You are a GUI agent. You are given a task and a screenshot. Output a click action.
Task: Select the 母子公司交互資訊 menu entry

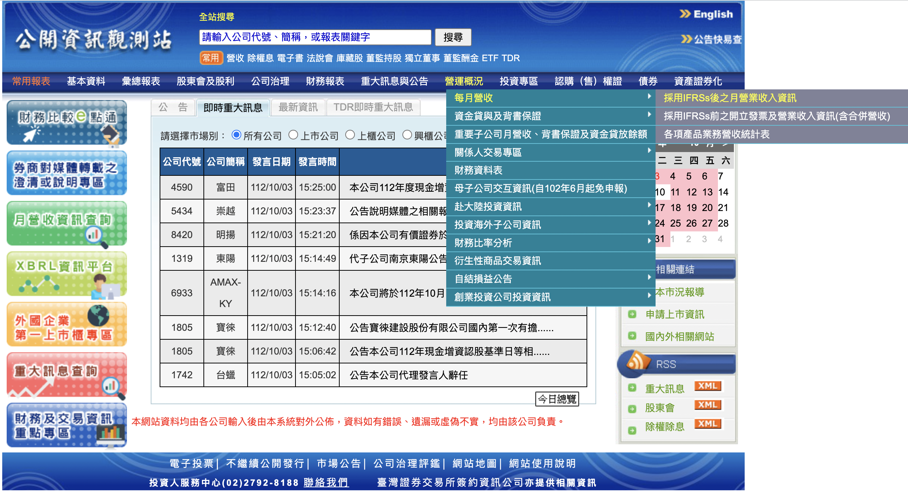[551, 188]
